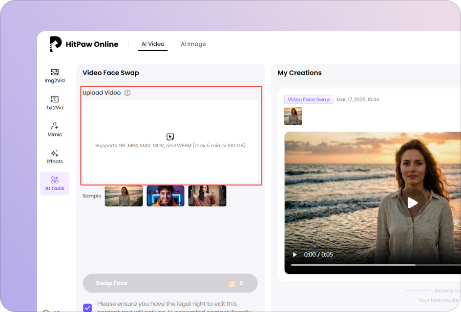Select the Img2Vid tool in sidebar
Screen dimensions: 461x312
pyautogui.click(x=54, y=76)
